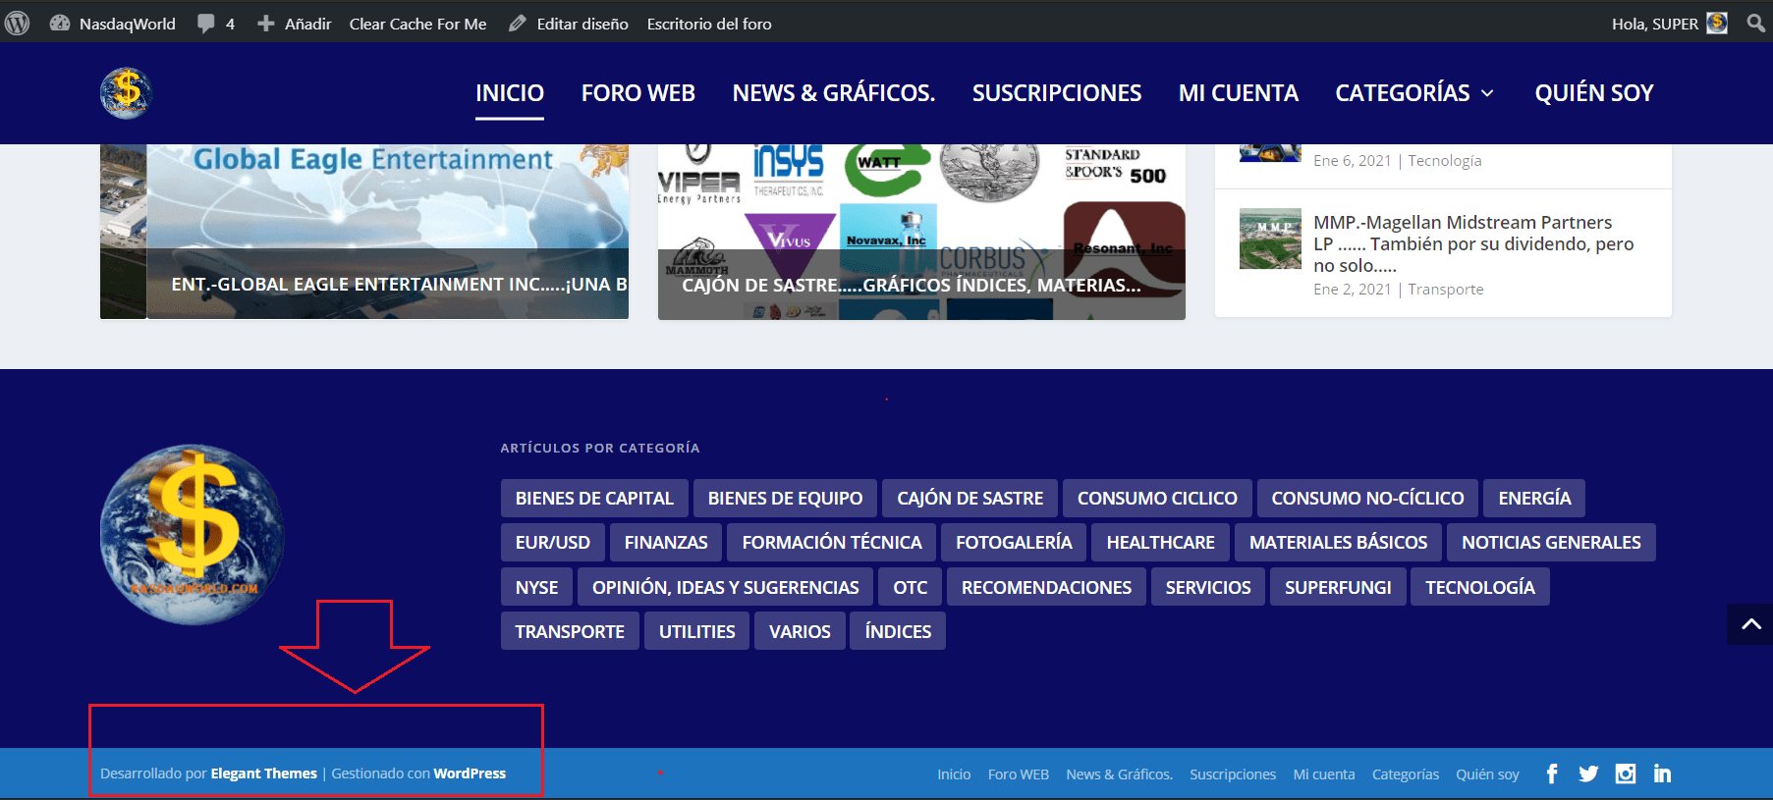Image resolution: width=1773 pixels, height=800 pixels.
Task: Select RECOMENDACIONES tag
Action: point(1046,588)
